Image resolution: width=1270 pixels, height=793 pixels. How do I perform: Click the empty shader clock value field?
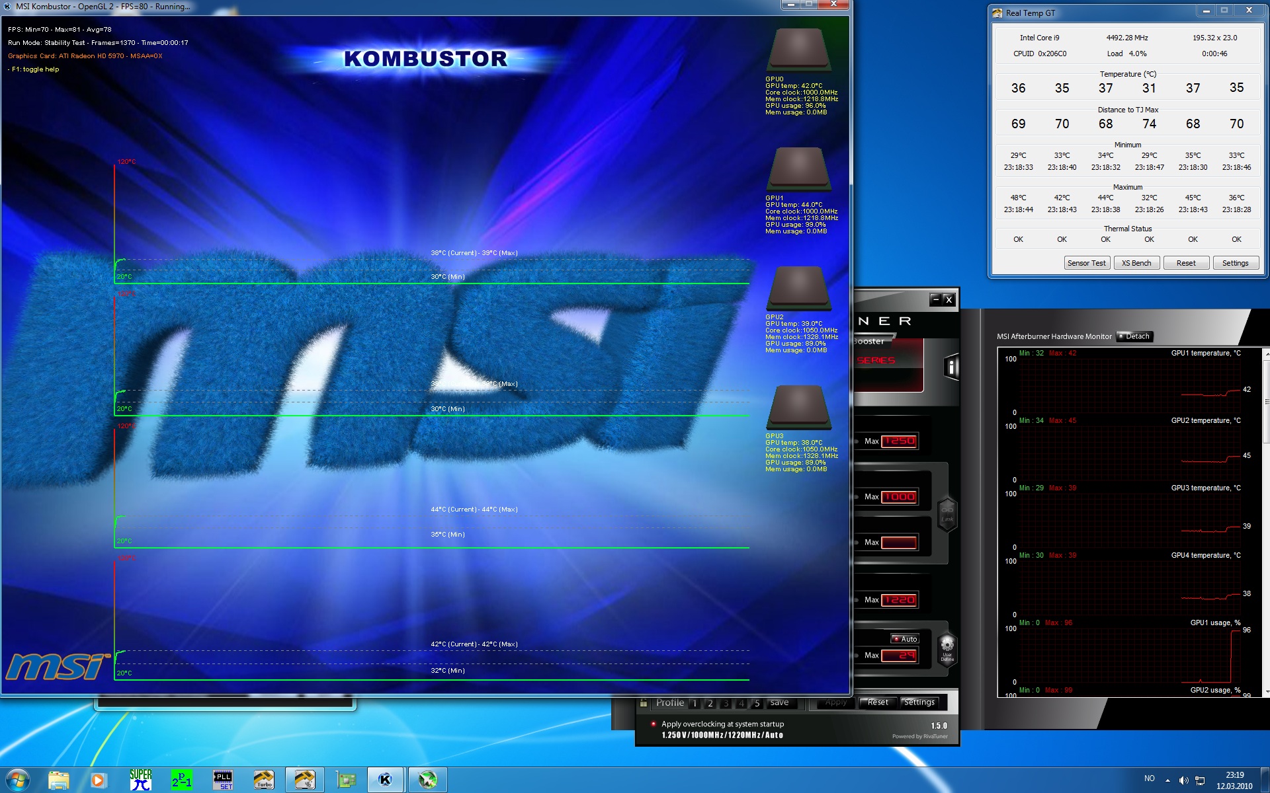point(899,543)
